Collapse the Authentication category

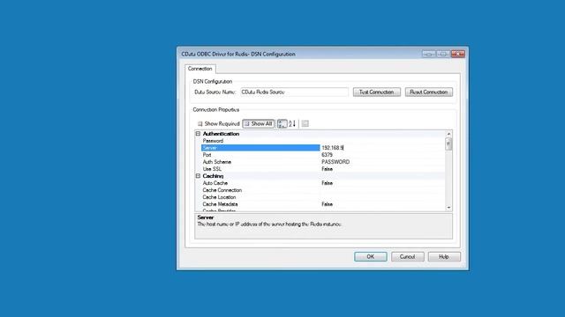pos(198,134)
